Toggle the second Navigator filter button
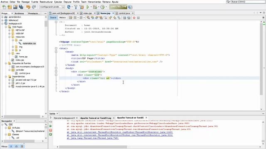Viewport: 266px width, 149px height. tap(17, 146)
